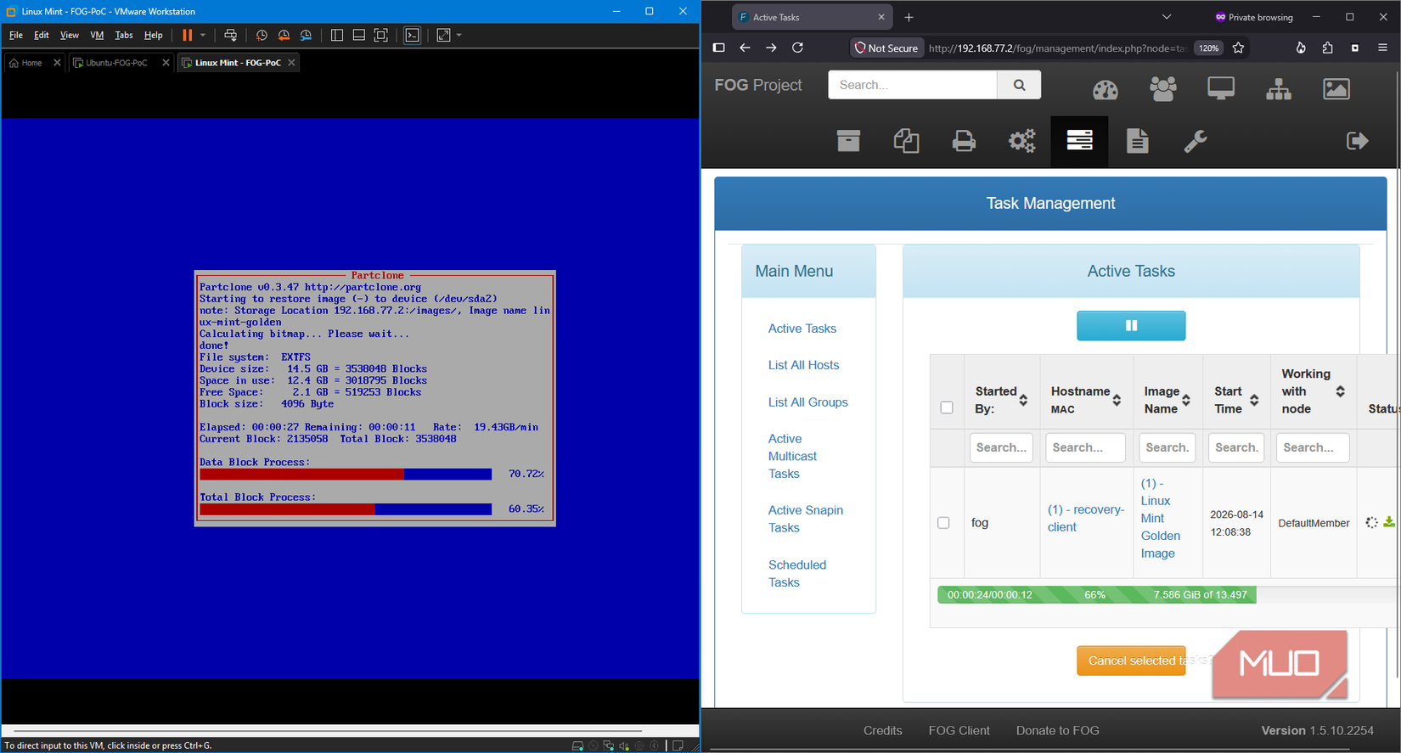
Task: Open FOG Users management icon
Action: [1163, 89]
